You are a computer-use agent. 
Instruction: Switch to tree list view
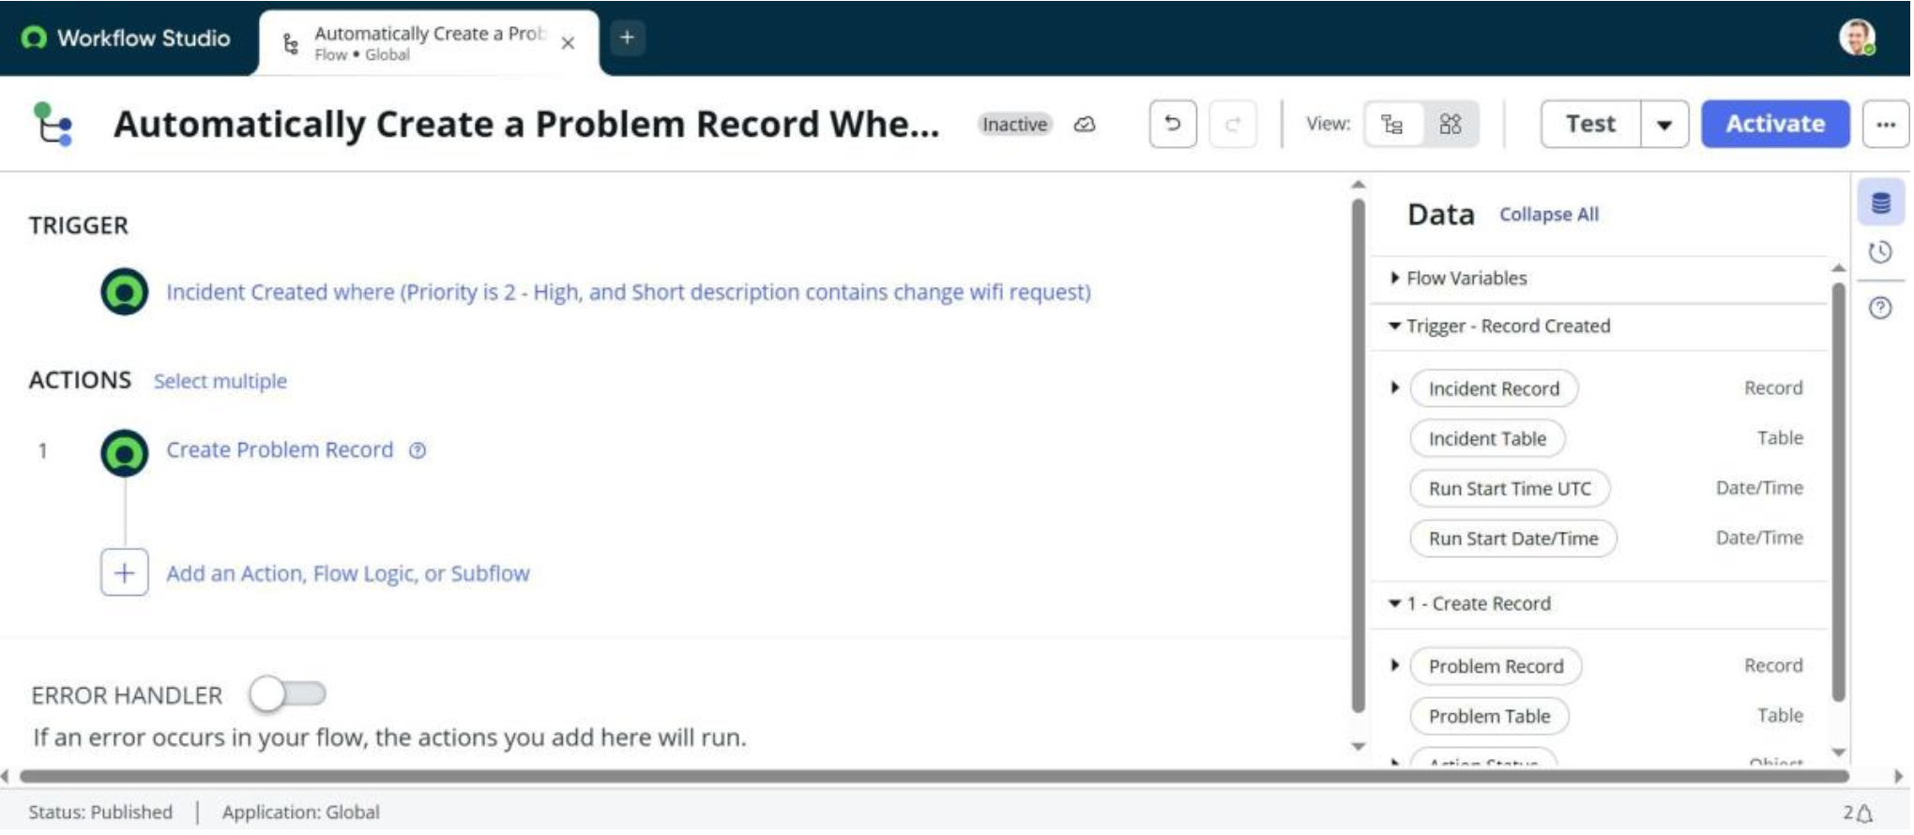[x=1392, y=124]
